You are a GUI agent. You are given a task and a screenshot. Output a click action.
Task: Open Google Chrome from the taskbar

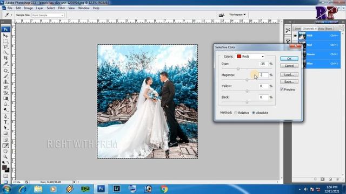(164, 189)
